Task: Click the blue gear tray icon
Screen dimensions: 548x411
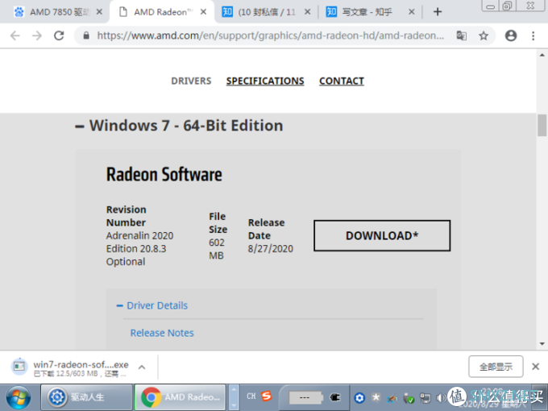Action: pyautogui.click(x=359, y=398)
